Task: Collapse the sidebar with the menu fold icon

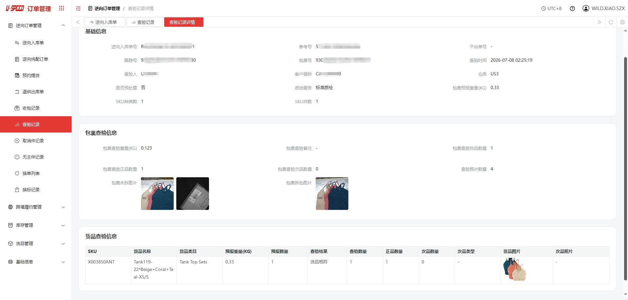Action: pyautogui.click(x=78, y=8)
